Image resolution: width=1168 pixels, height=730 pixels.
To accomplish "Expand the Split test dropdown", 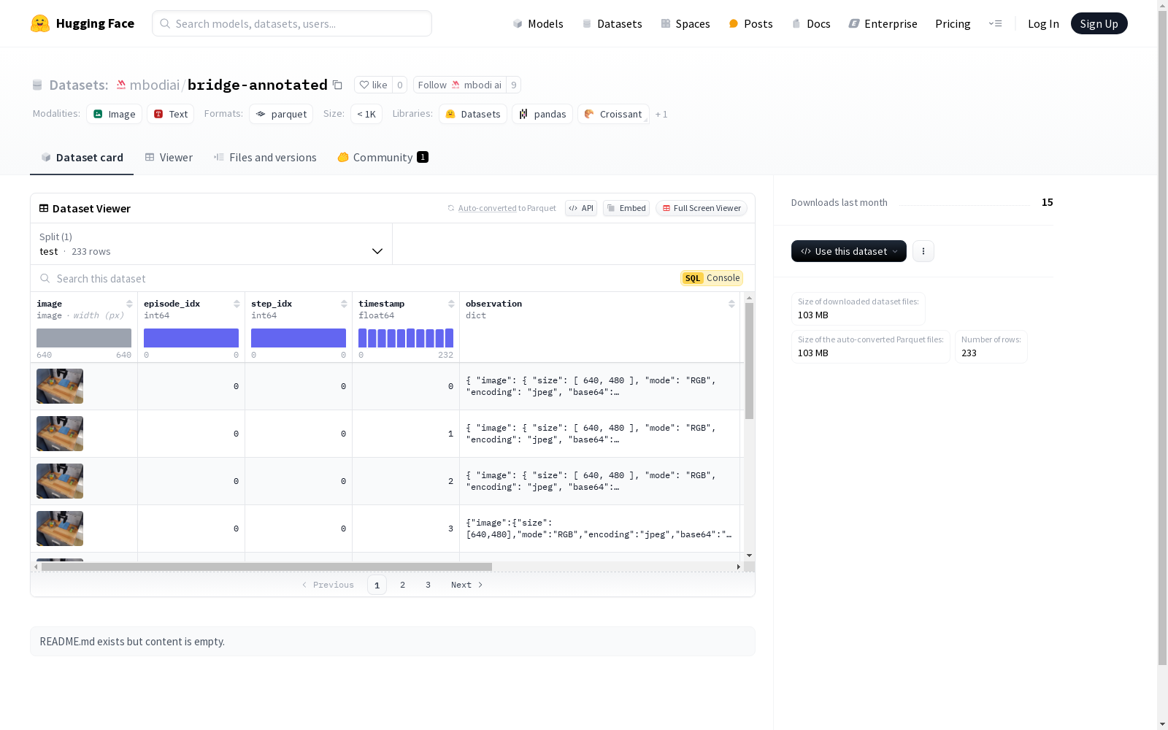I will (212, 244).
